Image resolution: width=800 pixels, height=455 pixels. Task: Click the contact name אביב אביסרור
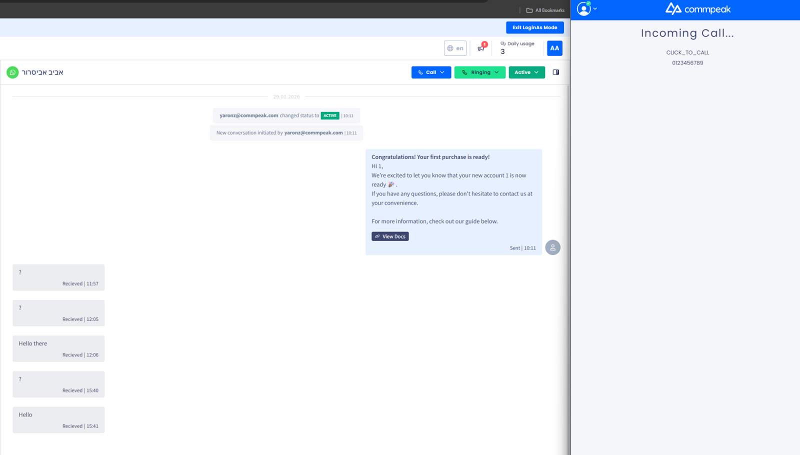[42, 72]
